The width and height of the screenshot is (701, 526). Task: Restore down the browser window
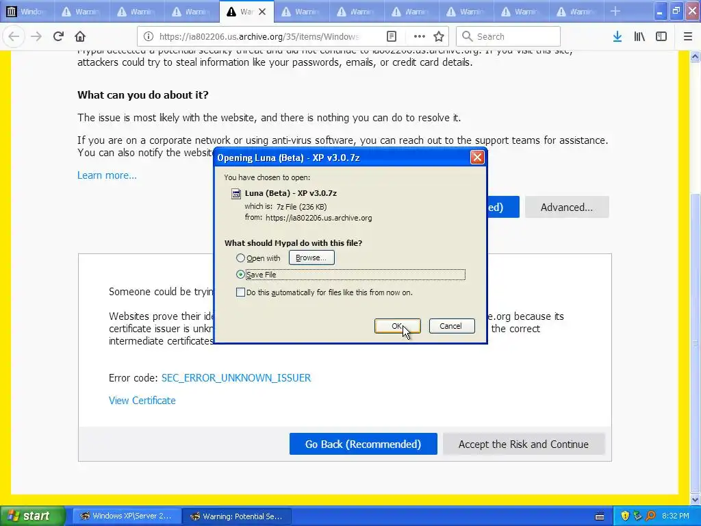(676, 11)
